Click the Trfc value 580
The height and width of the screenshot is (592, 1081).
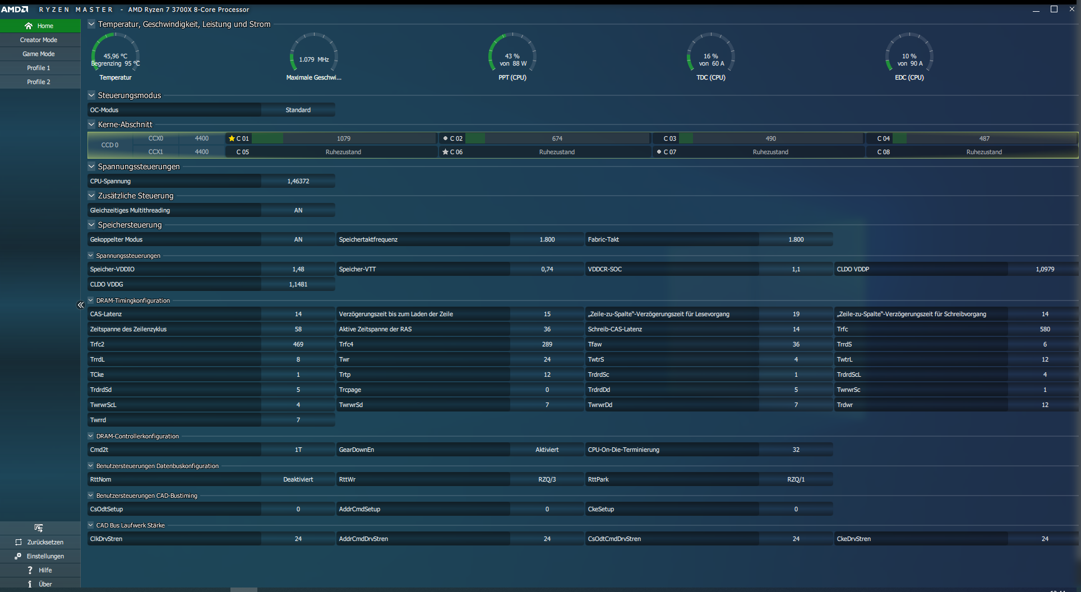click(x=1045, y=329)
